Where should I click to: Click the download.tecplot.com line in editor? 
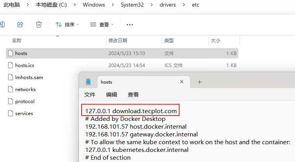[x=131, y=111]
